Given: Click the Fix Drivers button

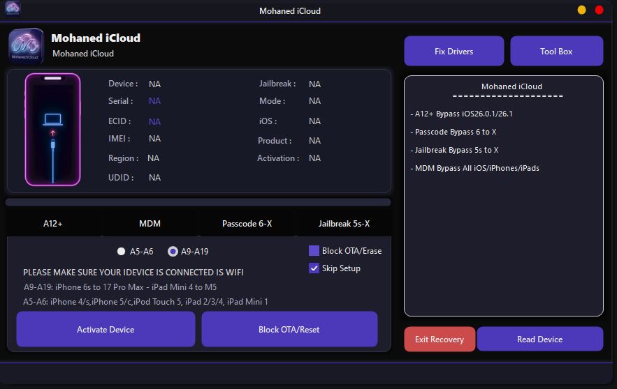Looking at the screenshot, I should (453, 51).
